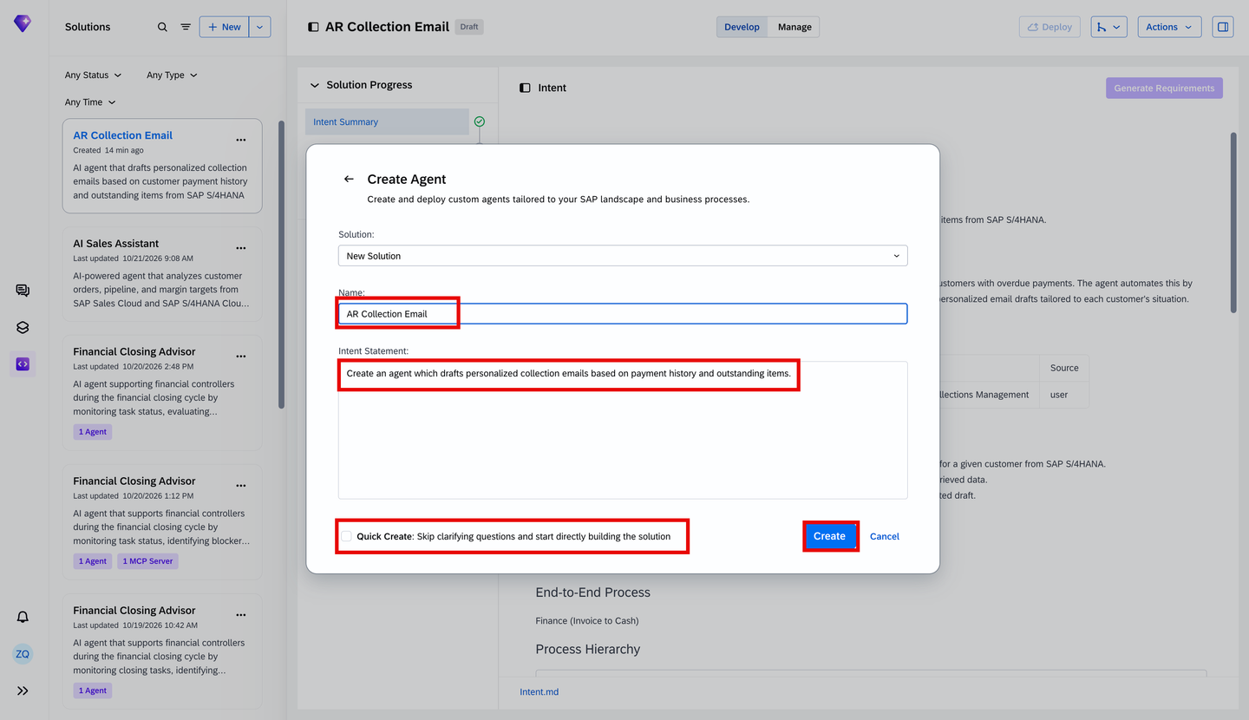
Task: Open the branch icon dropdown near Deploy
Action: point(1108,27)
